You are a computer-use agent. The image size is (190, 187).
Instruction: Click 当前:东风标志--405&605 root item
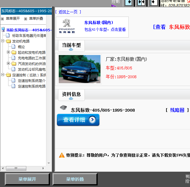click(x=29, y=30)
